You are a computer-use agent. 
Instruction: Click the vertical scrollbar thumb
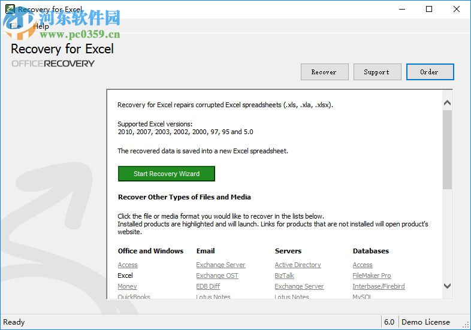pyautogui.click(x=447, y=150)
